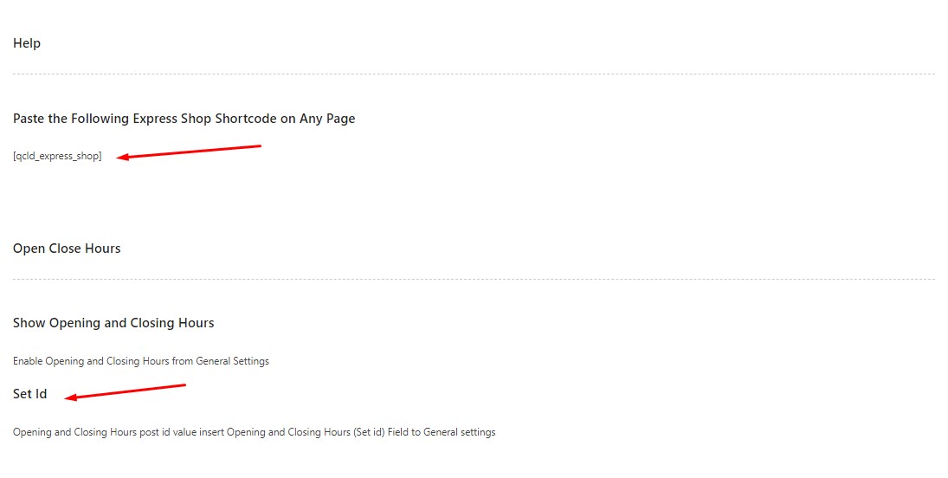Screen dimensions: 948x478
Task: Click the dashed divider below Help
Action: (474, 74)
